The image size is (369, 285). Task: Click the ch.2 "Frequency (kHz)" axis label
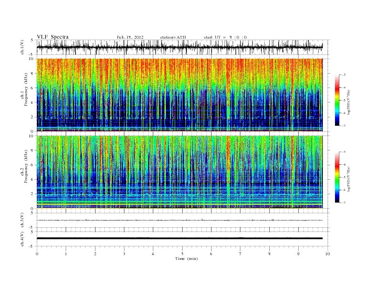point(26,166)
